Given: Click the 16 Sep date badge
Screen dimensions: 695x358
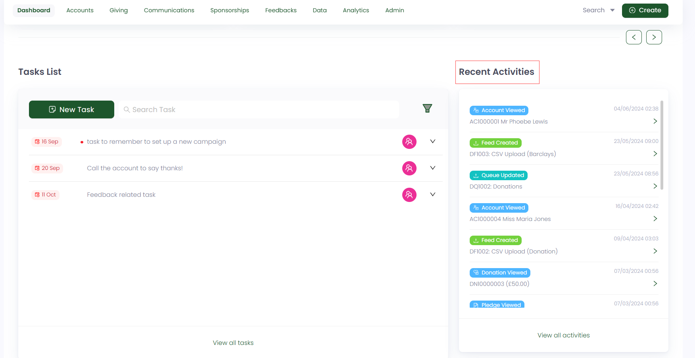Looking at the screenshot, I should pyautogui.click(x=46, y=142).
